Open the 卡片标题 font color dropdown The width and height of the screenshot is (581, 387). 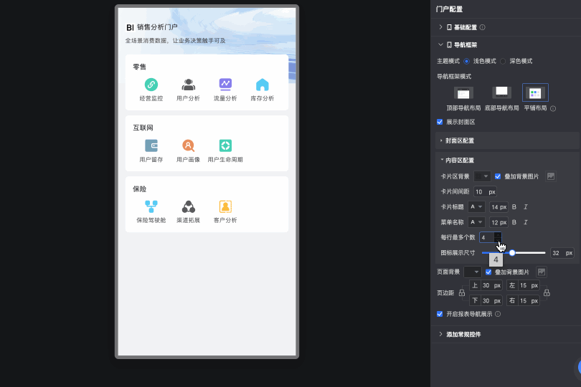(476, 207)
